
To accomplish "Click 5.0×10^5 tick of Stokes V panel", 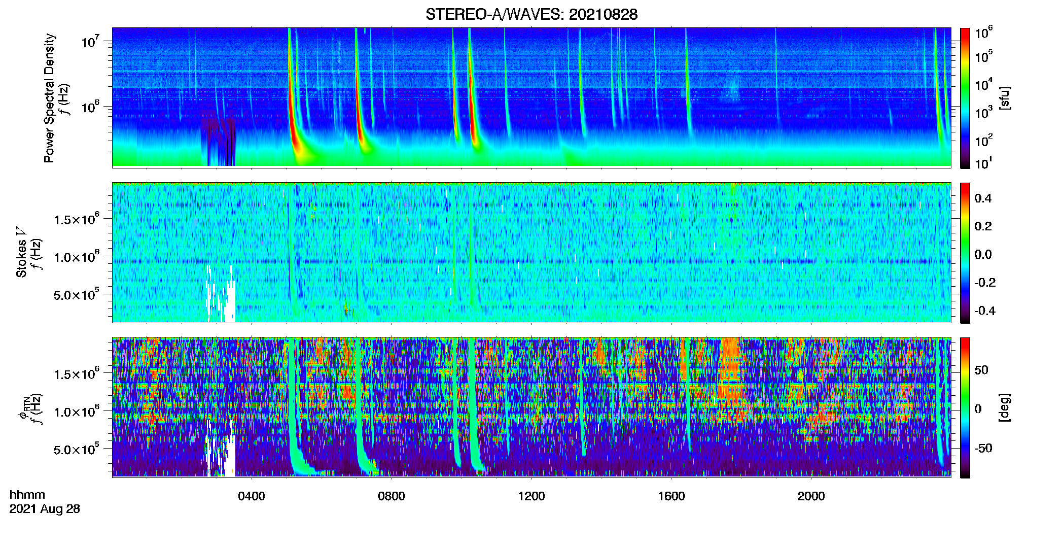I will (x=77, y=294).
